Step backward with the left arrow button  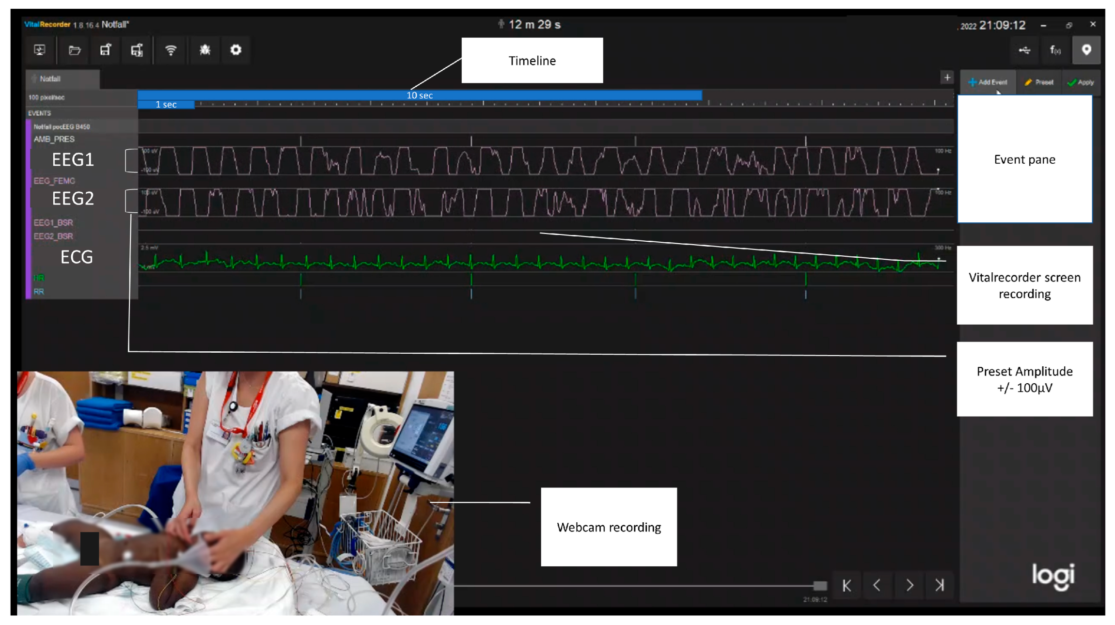[x=877, y=585]
